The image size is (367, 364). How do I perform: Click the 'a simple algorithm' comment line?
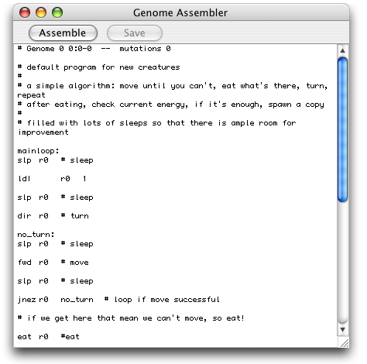click(x=173, y=86)
